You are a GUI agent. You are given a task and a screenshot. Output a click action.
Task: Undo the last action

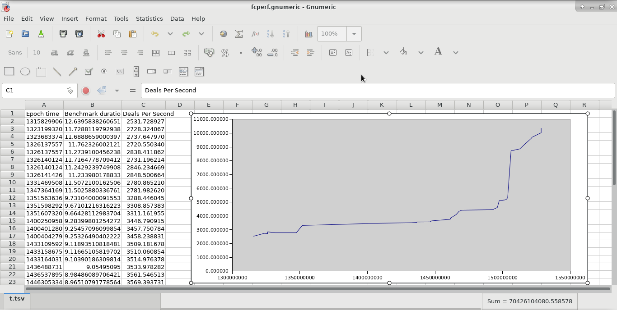155,34
